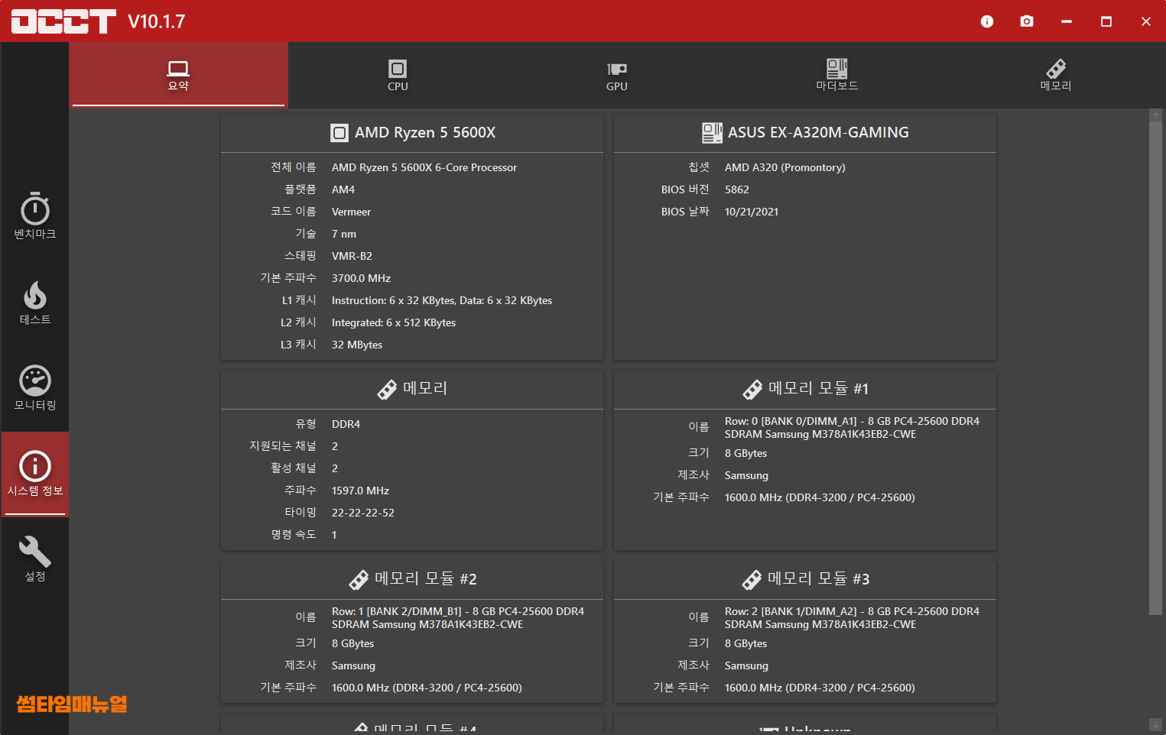Click the '32 MBytes' L3 cache value
Image resolution: width=1166 pixels, height=735 pixels.
pos(357,345)
